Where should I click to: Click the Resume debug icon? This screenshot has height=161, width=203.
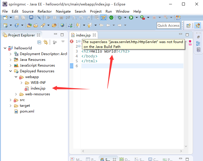[48, 18]
